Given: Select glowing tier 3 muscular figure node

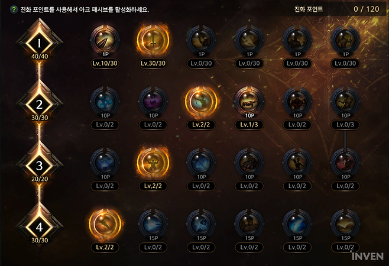Looking at the screenshot, I should 153,163.
